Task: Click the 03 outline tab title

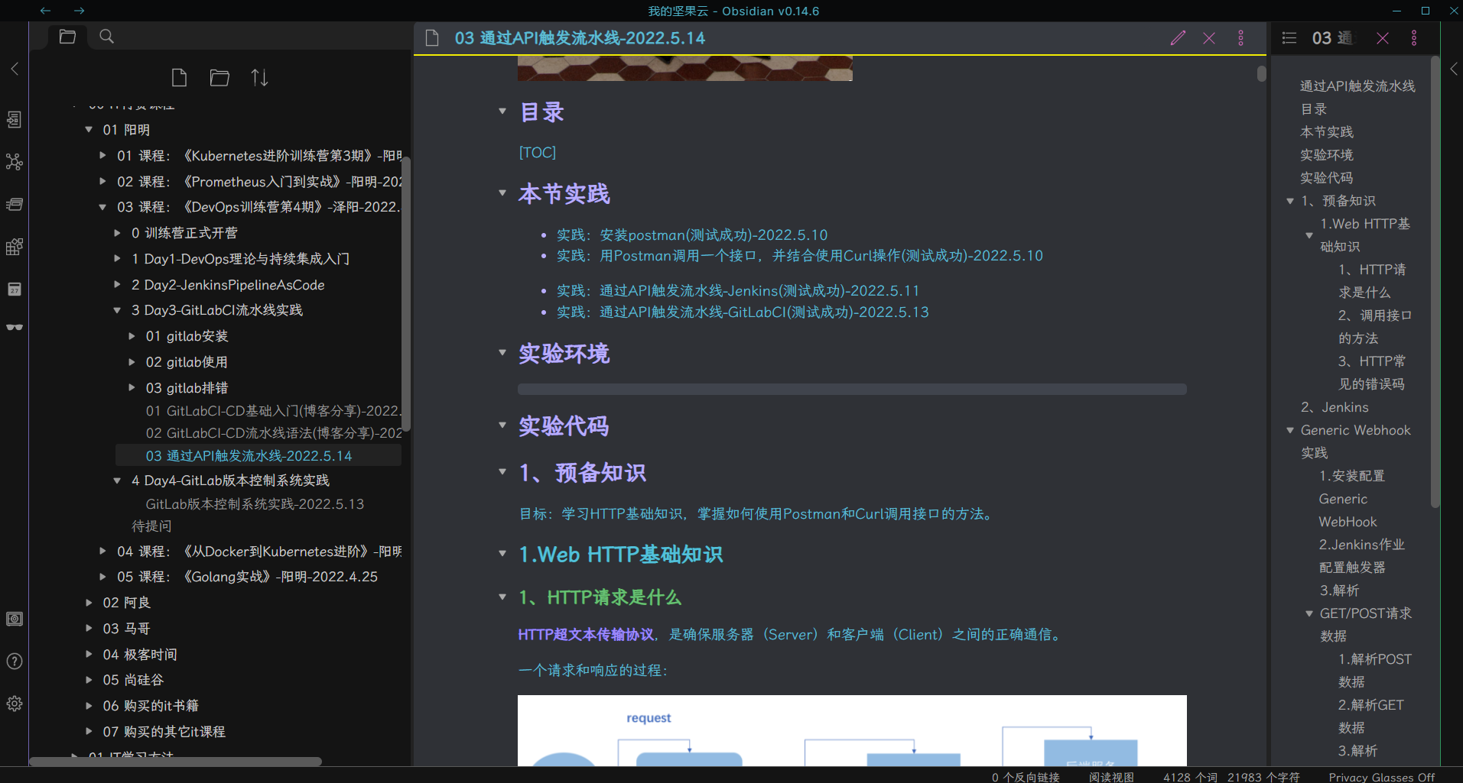Action: point(1332,38)
